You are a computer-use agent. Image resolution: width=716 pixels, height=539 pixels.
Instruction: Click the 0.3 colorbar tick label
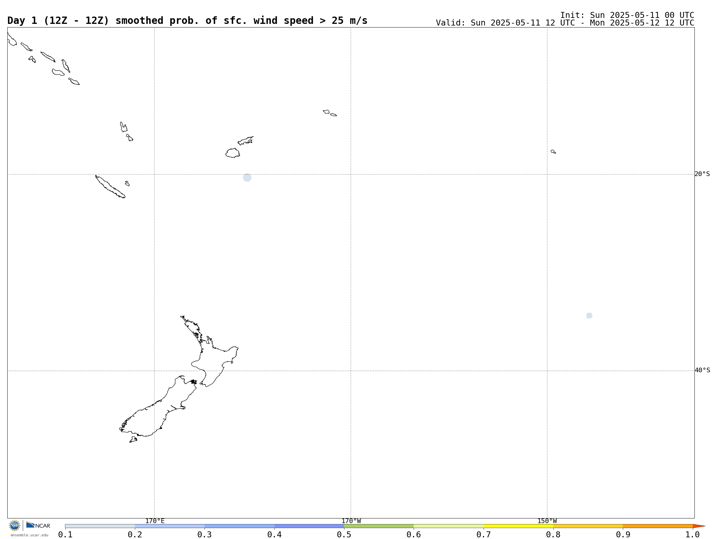point(205,535)
